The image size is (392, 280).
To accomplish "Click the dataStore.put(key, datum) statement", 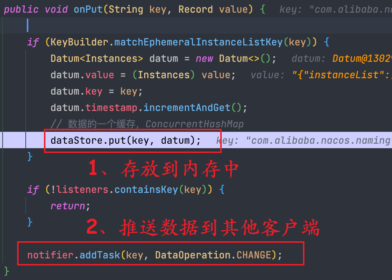I will tap(126, 140).
